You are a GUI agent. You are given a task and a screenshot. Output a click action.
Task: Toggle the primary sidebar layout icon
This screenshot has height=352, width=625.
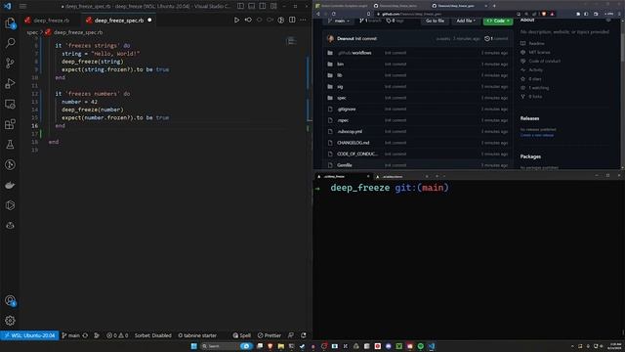(241, 6)
